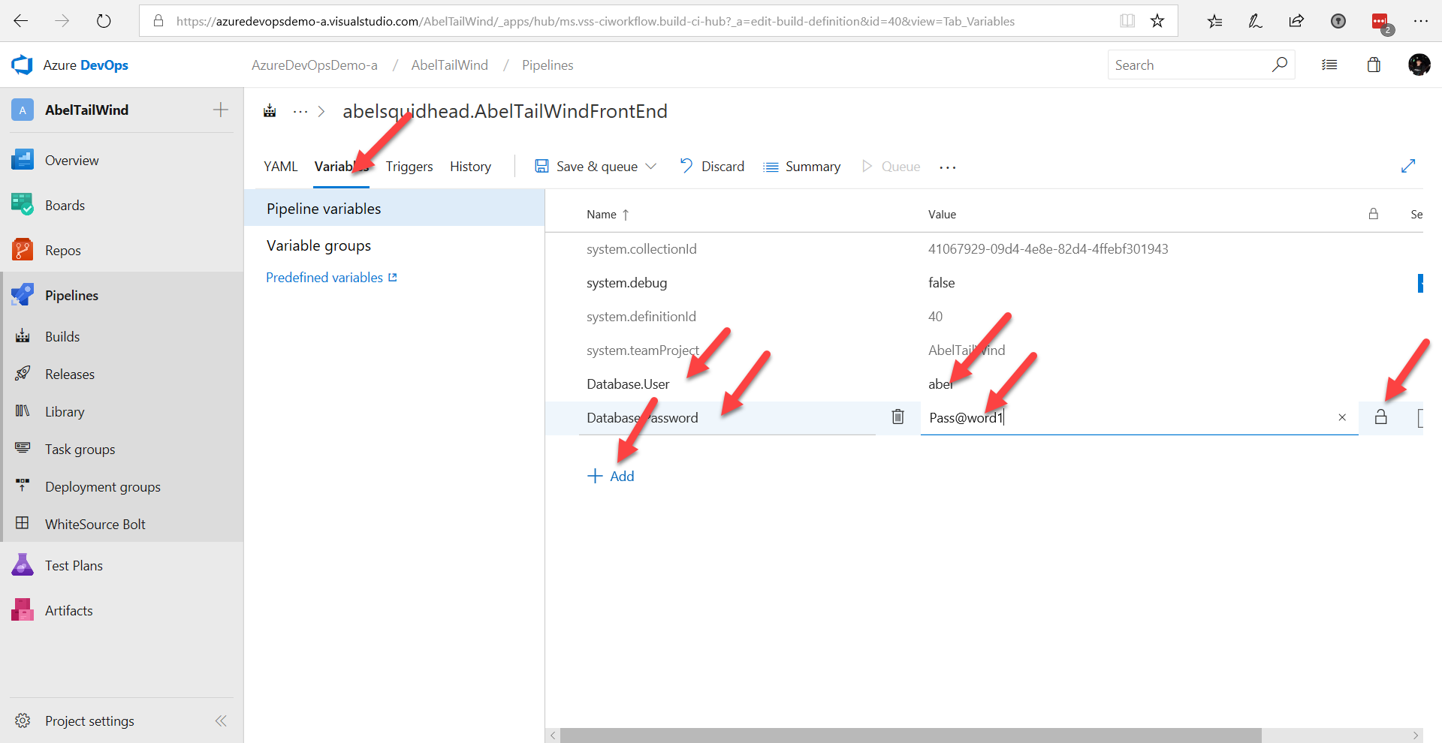
Task: Click the Azure DevOps logo
Action: (x=23, y=65)
